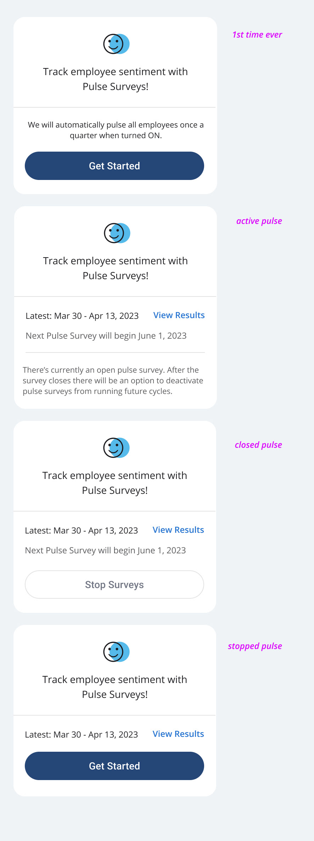Open View Results in stopped pulse card
The height and width of the screenshot is (841, 314).
click(178, 734)
